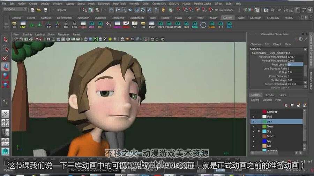This screenshot has height=176, width=314.
Task: Open the Attribute Editor side tab
Action: pos(311,81)
